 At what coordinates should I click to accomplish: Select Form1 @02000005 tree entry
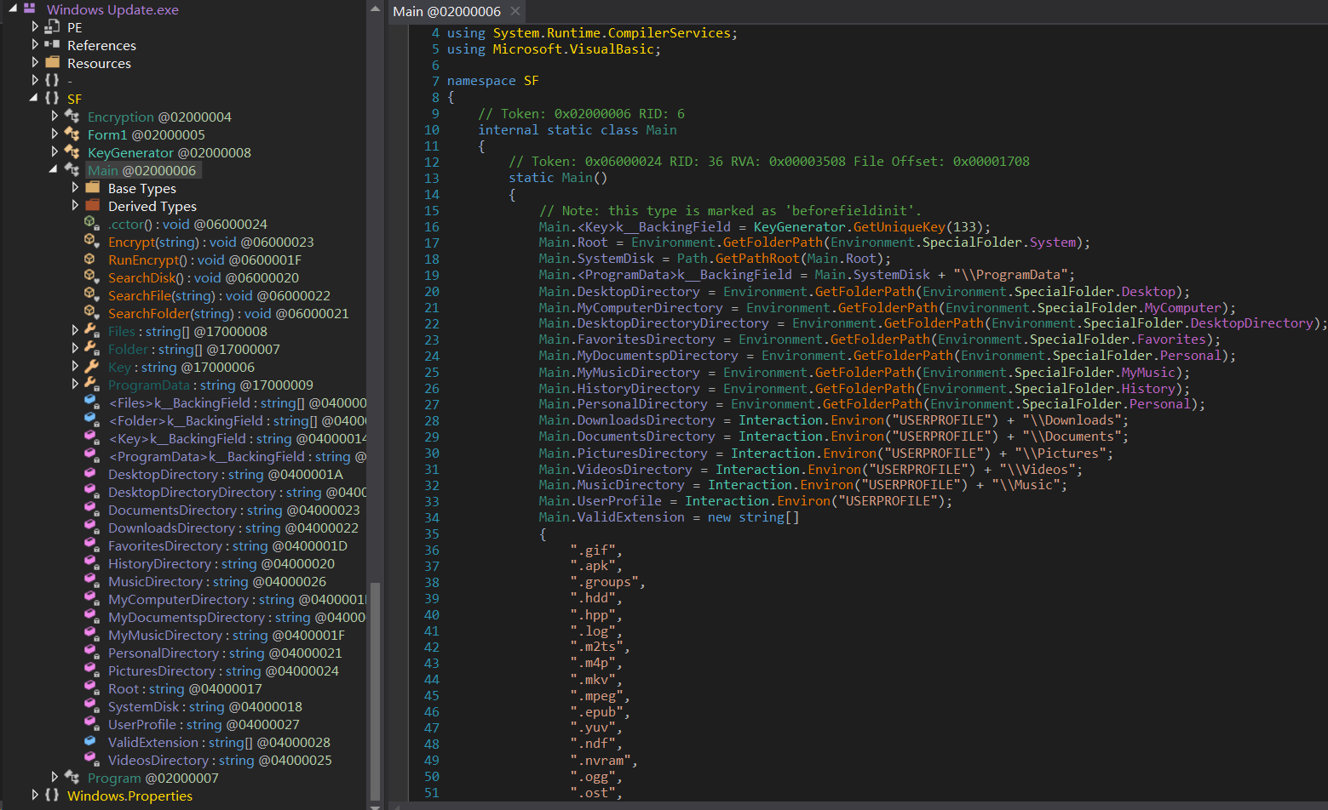click(146, 134)
